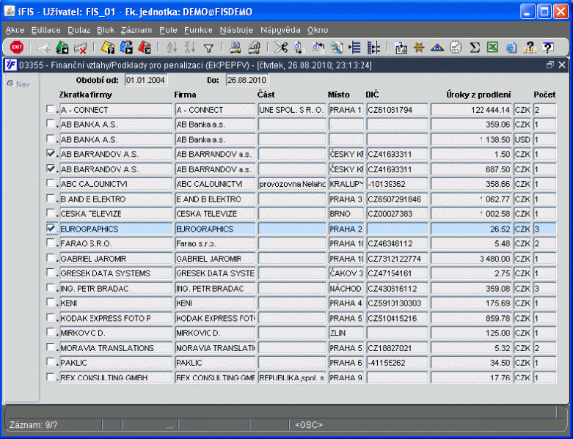Click 'KODAK EXPRESS FOTO P' in Zkratka firmy
The width and height of the screenshot is (573, 439).
coord(116,318)
